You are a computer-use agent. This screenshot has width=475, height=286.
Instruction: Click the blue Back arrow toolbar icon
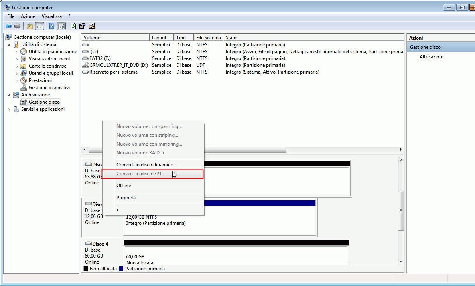(x=8, y=26)
